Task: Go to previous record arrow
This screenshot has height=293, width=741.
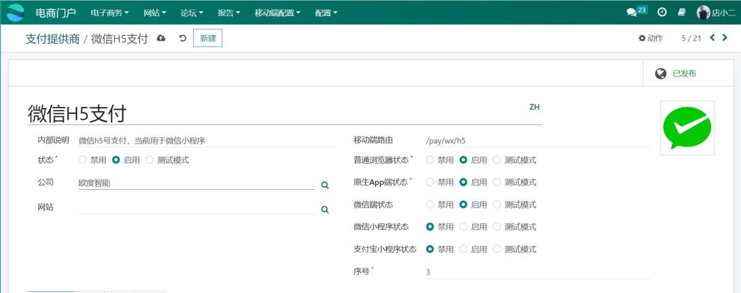Action: (x=713, y=38)
